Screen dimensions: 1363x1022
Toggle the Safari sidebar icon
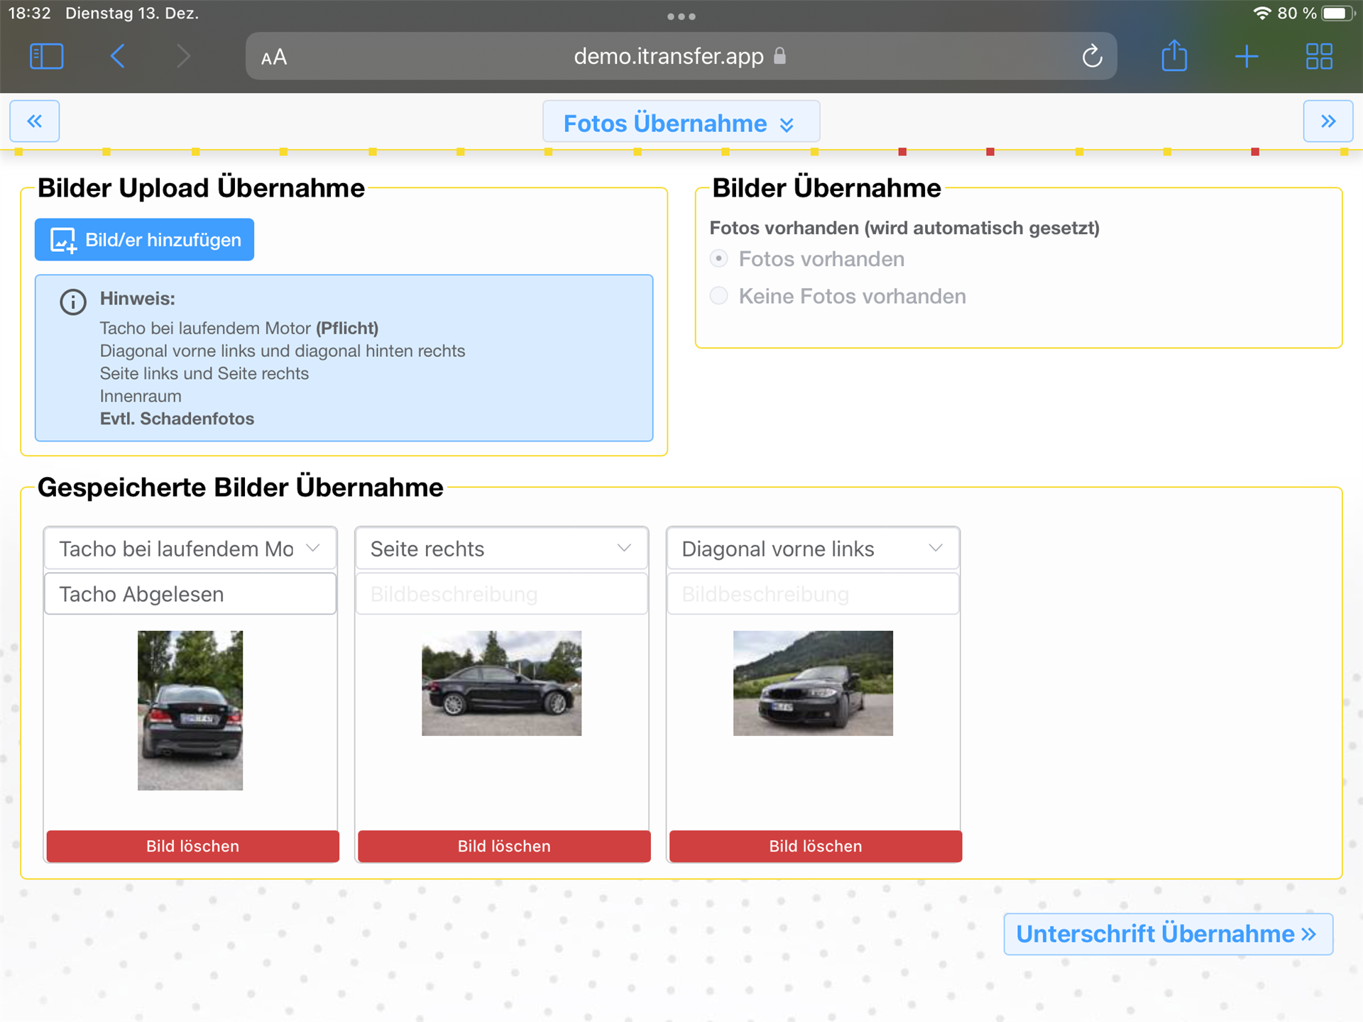click(x=47, y=56)
